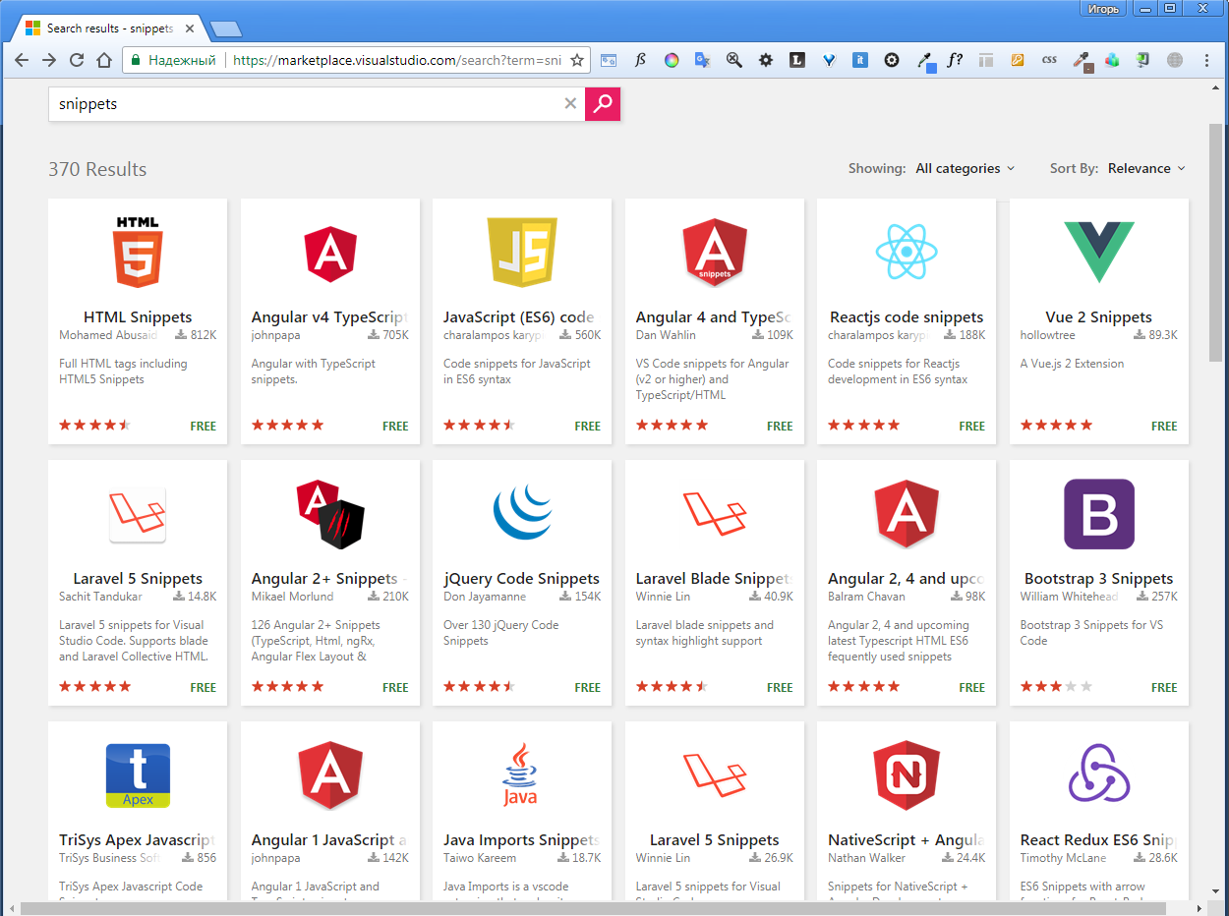The width and height of the screenshot is (1229, 916).
Task: Bookmark this page with the star icon
Action: pos(577,60)
